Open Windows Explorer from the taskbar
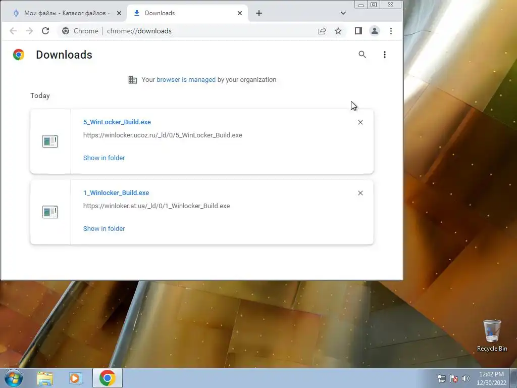The height and width of the screenshot is (388, 517). click(45, 378)
